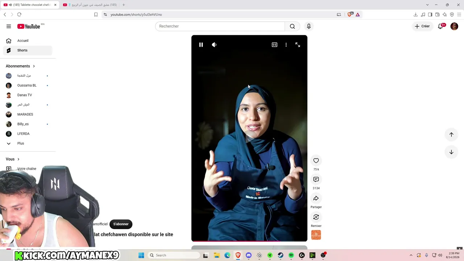Open Discord from the taskbar
The height and width of the screenshot is (261, 464).
pos(249,255)
